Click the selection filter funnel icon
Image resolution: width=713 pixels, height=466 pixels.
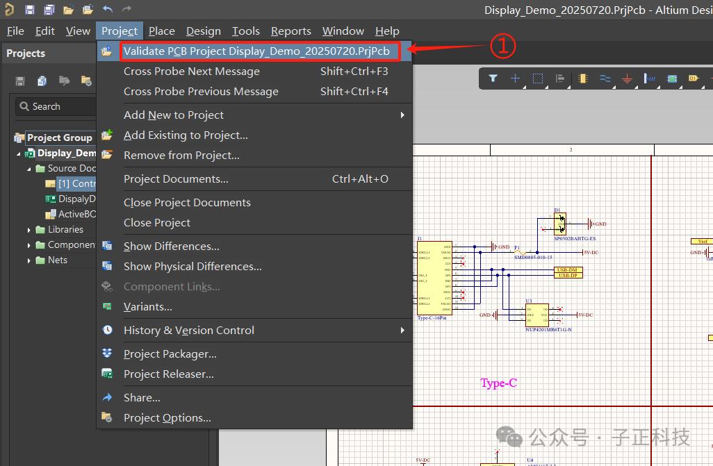click(x=493, y=78)
